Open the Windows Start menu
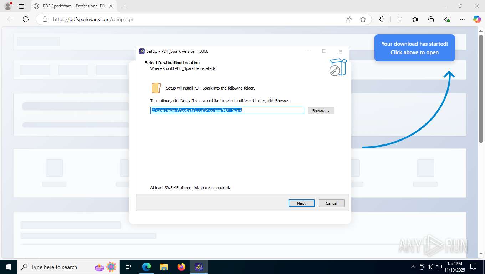 9,267
